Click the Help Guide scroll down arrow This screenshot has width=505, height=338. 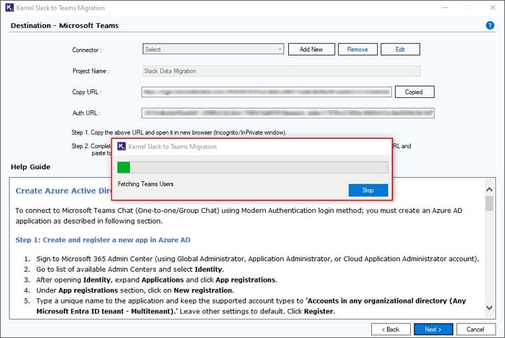(489, 308)
